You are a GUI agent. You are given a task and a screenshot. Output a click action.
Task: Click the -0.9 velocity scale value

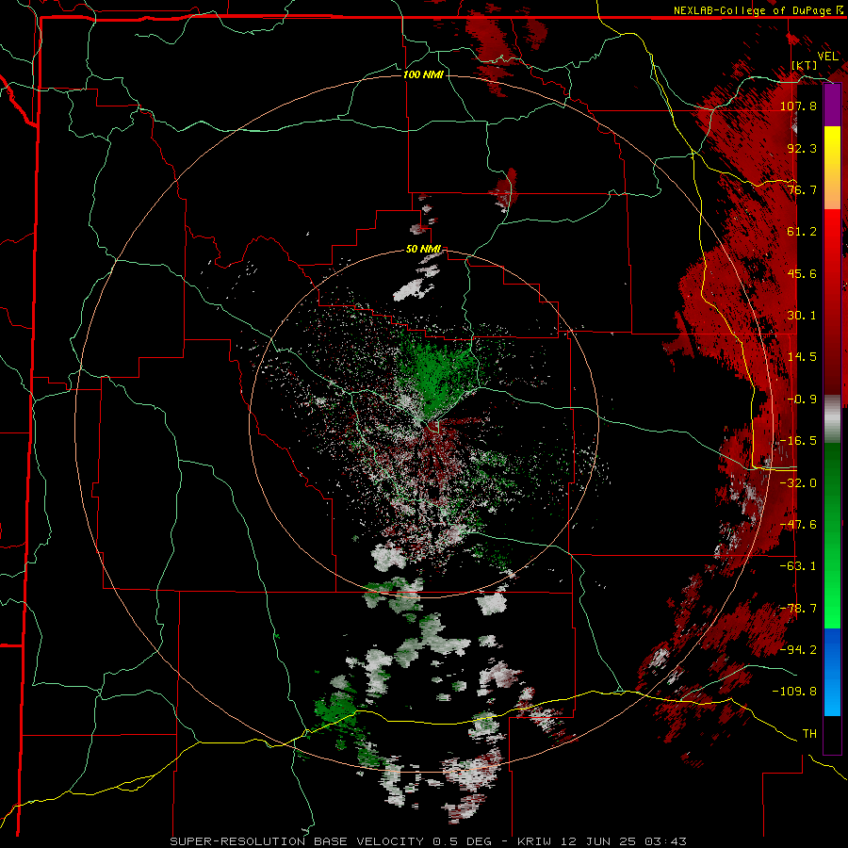coord(802,400)
